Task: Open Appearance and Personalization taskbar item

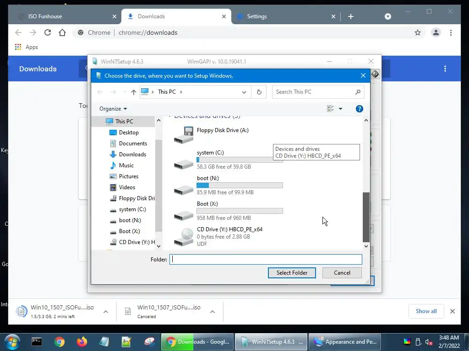Action: coord(345,342)
